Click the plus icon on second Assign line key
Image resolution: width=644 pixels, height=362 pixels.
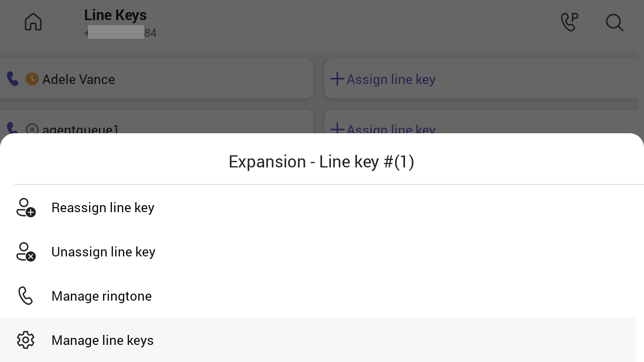tap(337, 129)
